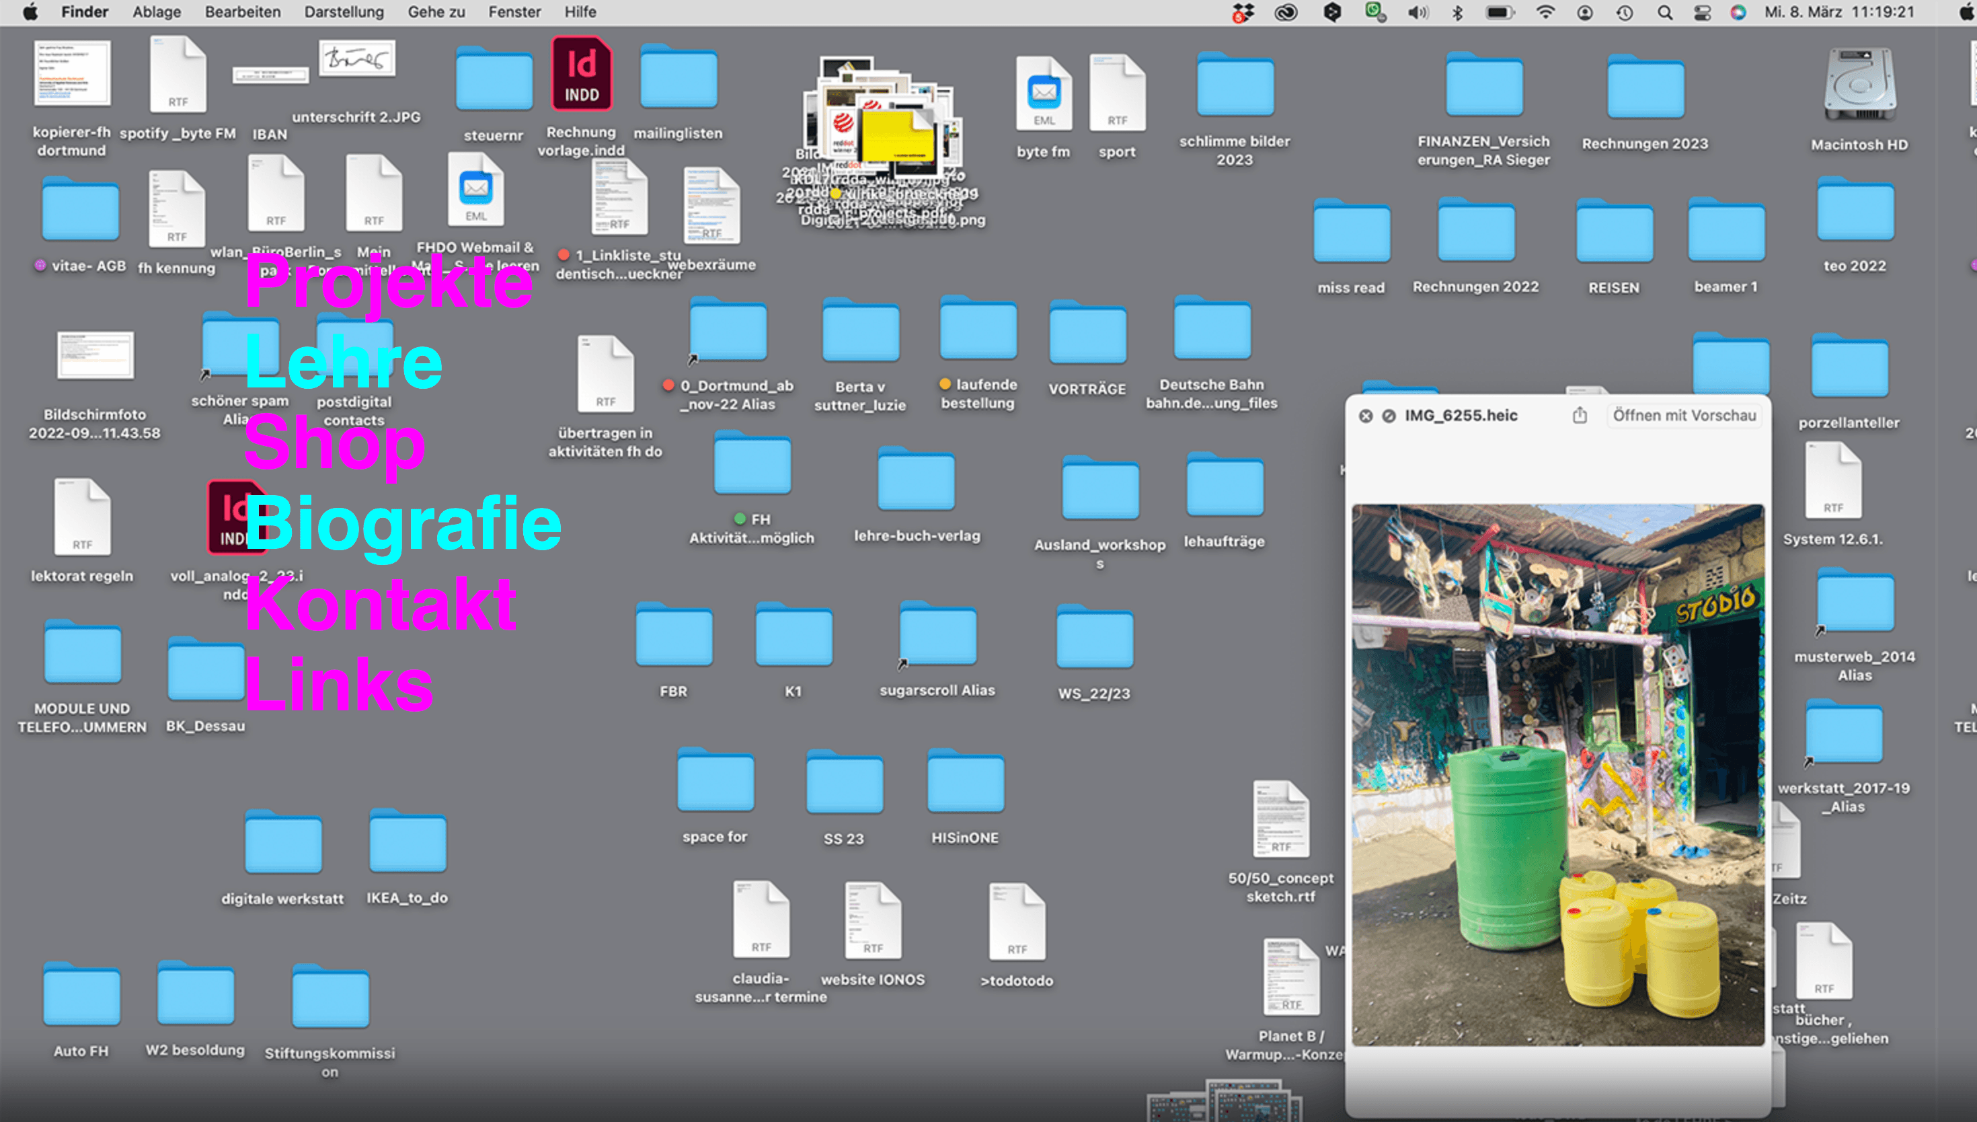Open Control Center in the menu bar
Screen dimensions: 1977x1122
1701,12
